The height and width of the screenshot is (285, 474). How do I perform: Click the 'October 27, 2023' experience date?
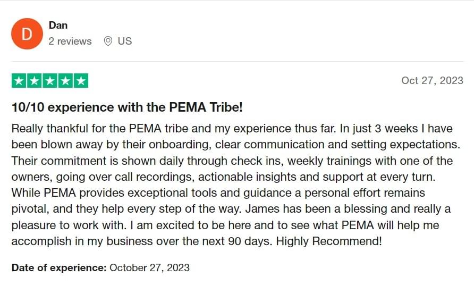click(150, 268)
